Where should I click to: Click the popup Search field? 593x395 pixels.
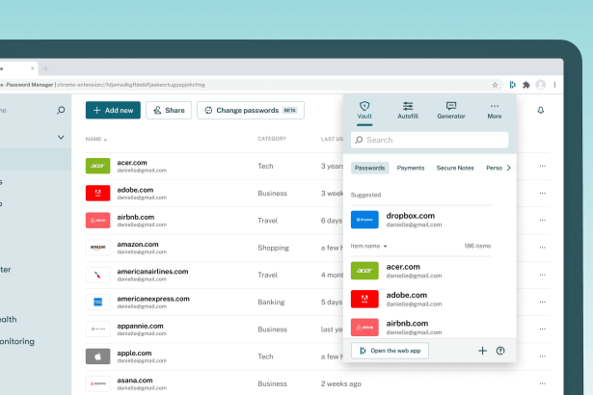[430, 140]
